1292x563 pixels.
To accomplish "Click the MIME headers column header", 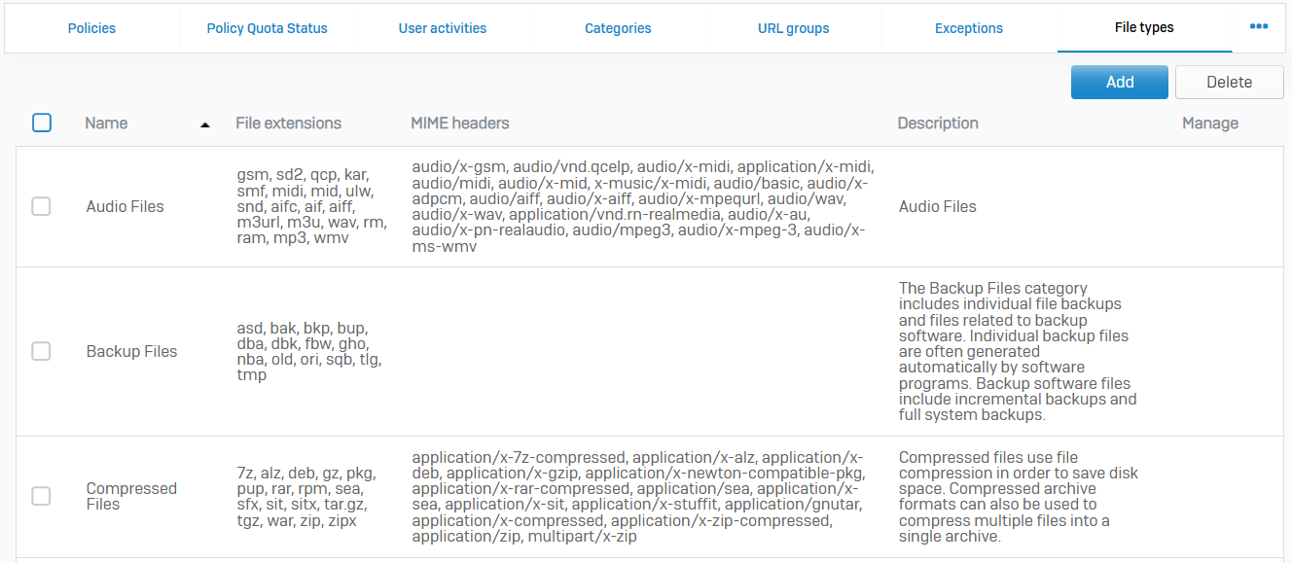I will click(x=459, y=123).
